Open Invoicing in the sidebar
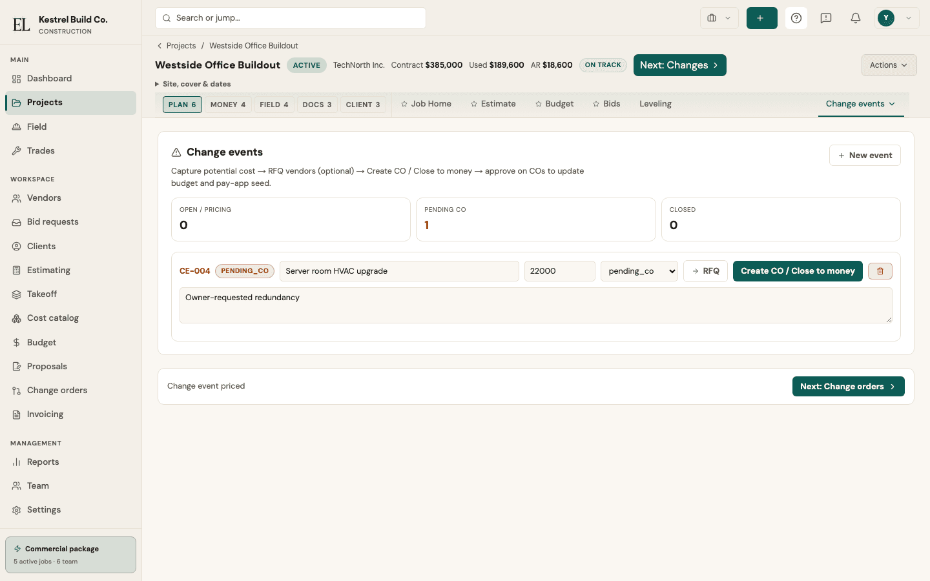The width and height of the screenshot is (930, 581). coord(71,414)
